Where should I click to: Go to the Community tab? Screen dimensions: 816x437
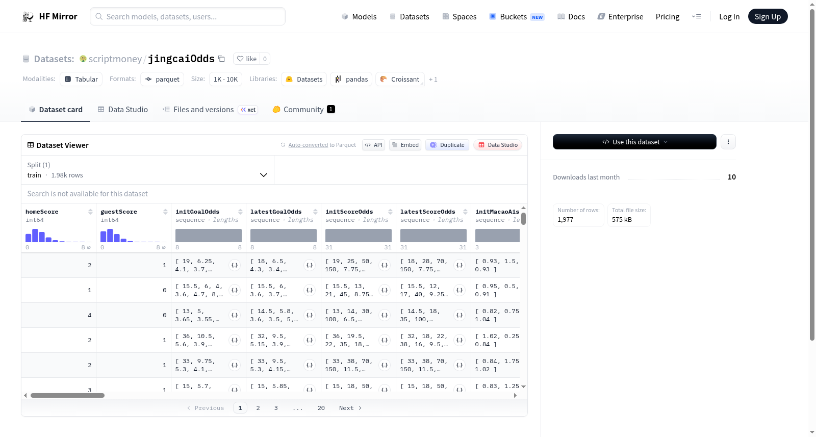point(303,110)
